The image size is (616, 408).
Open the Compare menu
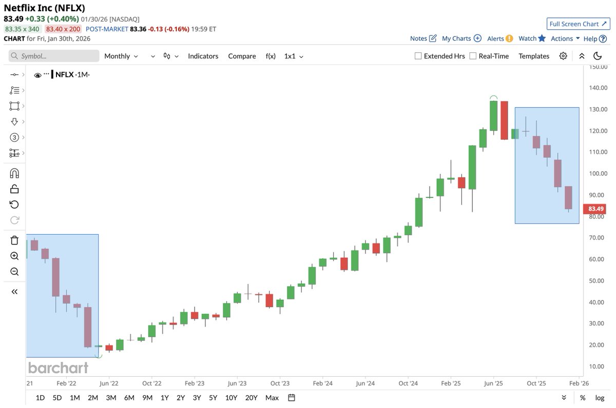[242, 56]
